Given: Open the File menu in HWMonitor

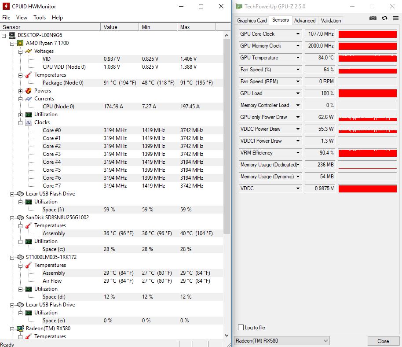Looking at the screenshot, I should [6, 18].
